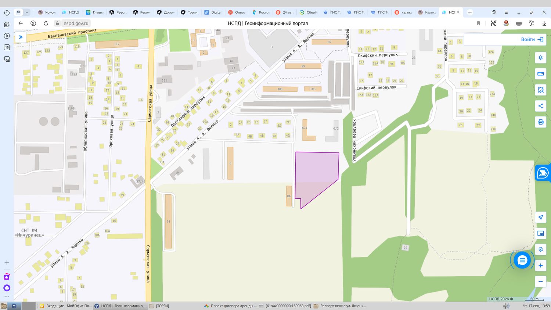The width and height of the screenshot is (551, 310).
Task: Open the ТОРГИ folder from taskbar
Action: (x=159, y=306)
